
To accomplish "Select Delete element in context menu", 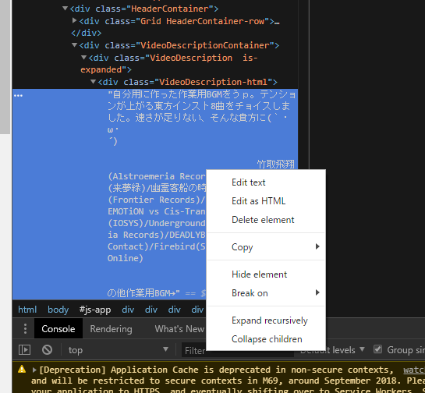I will [266, 220].
